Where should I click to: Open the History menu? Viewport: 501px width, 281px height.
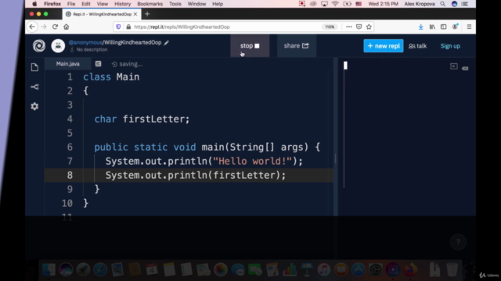click(122, 4)
